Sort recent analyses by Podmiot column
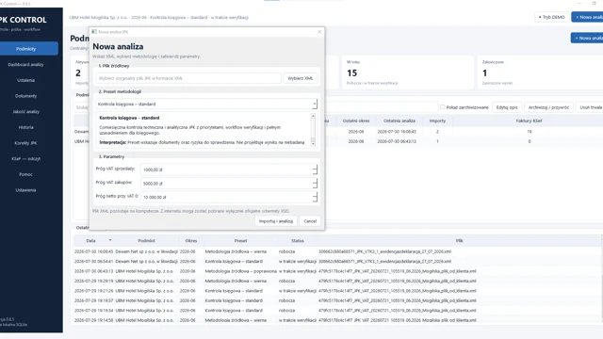The image size is (603, 339). (147, 241)
